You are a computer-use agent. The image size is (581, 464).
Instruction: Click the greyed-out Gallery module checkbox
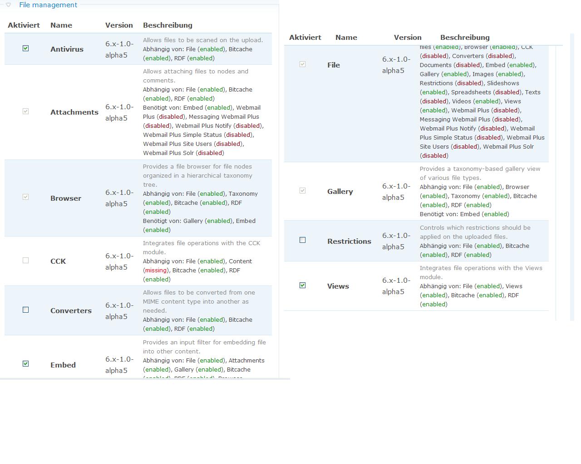[x=303, y=191]
